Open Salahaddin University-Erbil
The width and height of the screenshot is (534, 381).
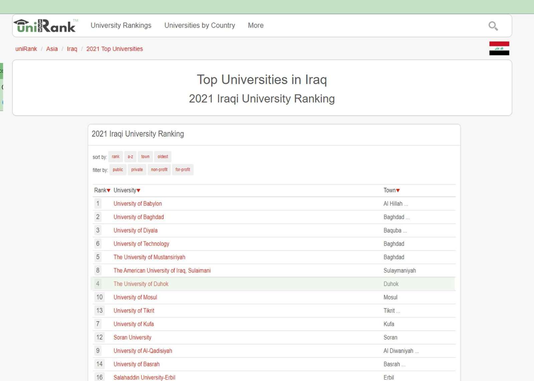click(x=144, y=377)
